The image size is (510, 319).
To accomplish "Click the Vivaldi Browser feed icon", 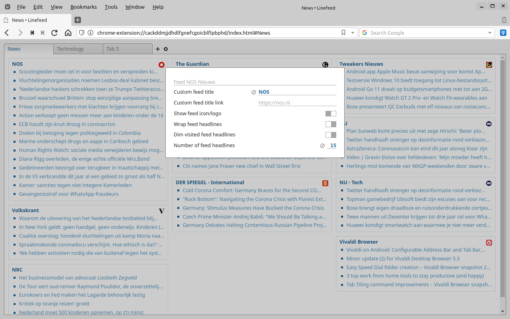I will coord(489,242).
